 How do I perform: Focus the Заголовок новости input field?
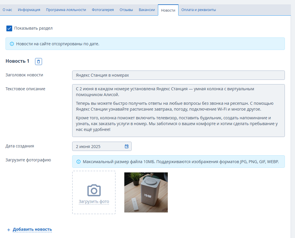178,75
